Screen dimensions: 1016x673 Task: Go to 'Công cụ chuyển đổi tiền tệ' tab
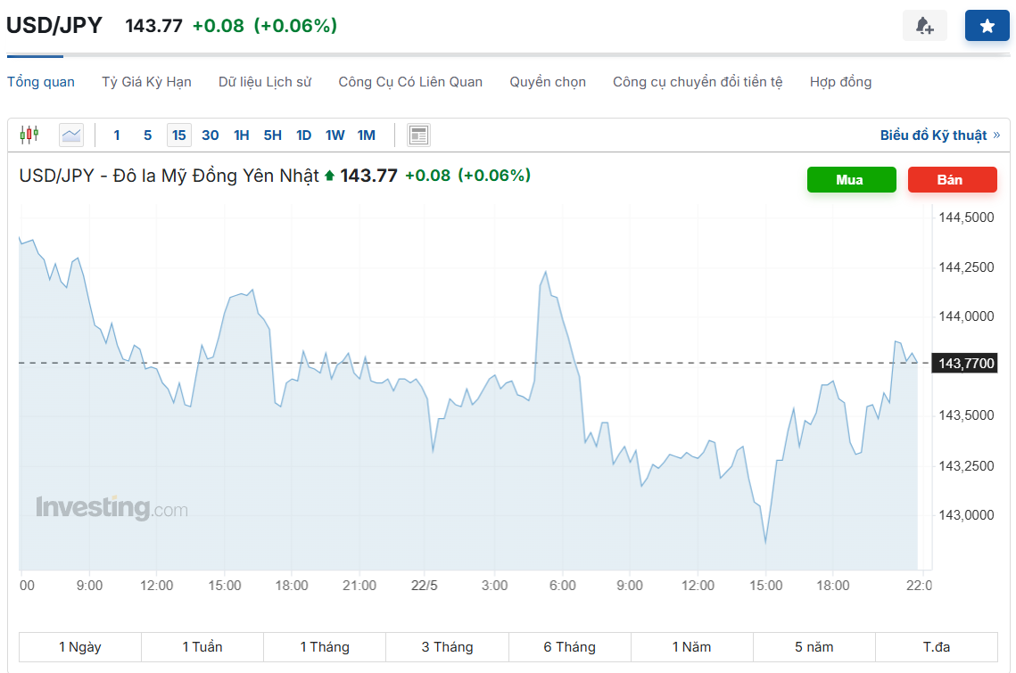(x=698, y=82)
